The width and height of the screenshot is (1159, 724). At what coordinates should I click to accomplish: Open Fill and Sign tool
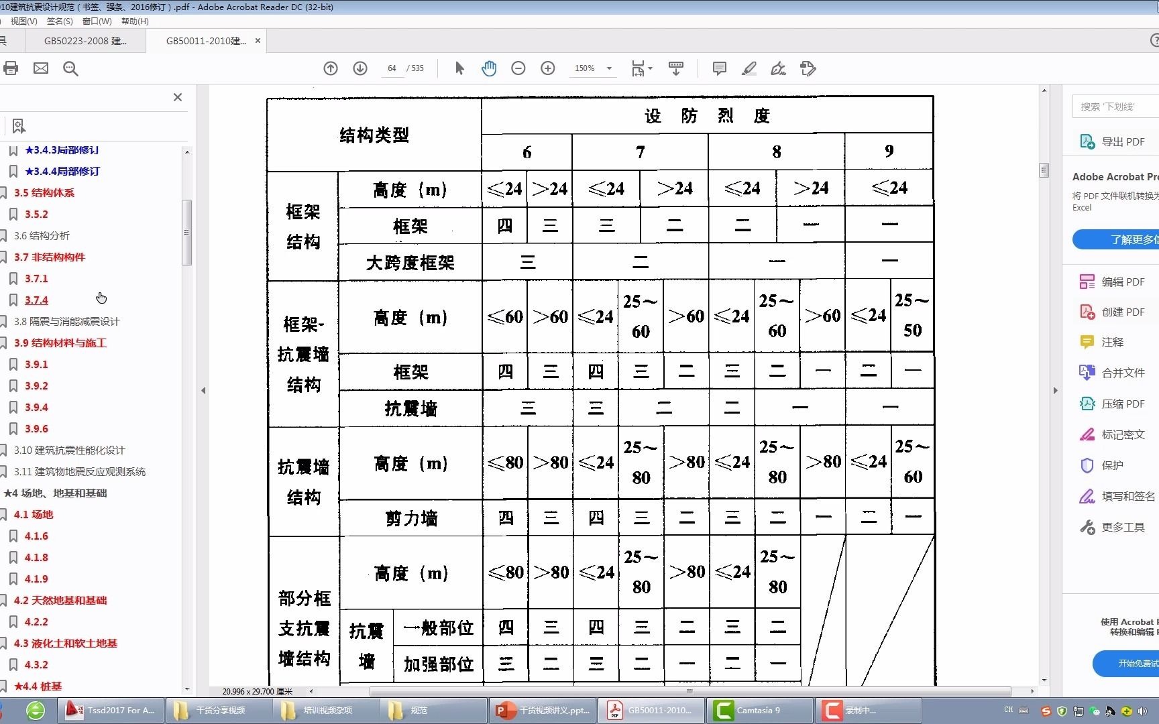[1117, 496]
